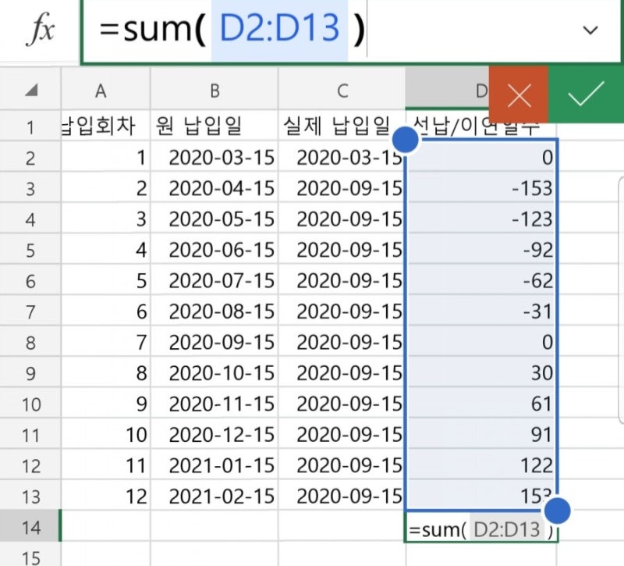
Task: Click the -31 value cell
Action: pos(480,311)
